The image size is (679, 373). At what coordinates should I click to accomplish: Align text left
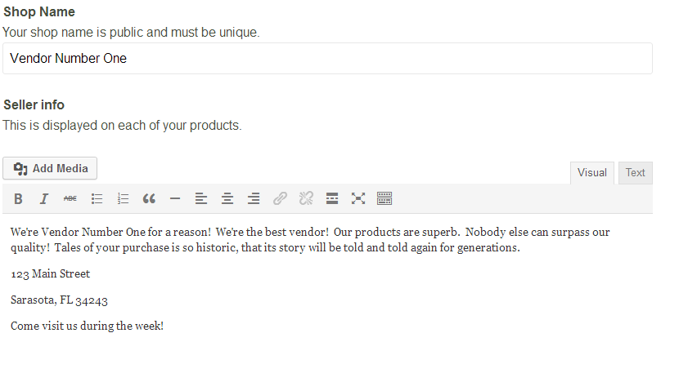coord(201,199)
